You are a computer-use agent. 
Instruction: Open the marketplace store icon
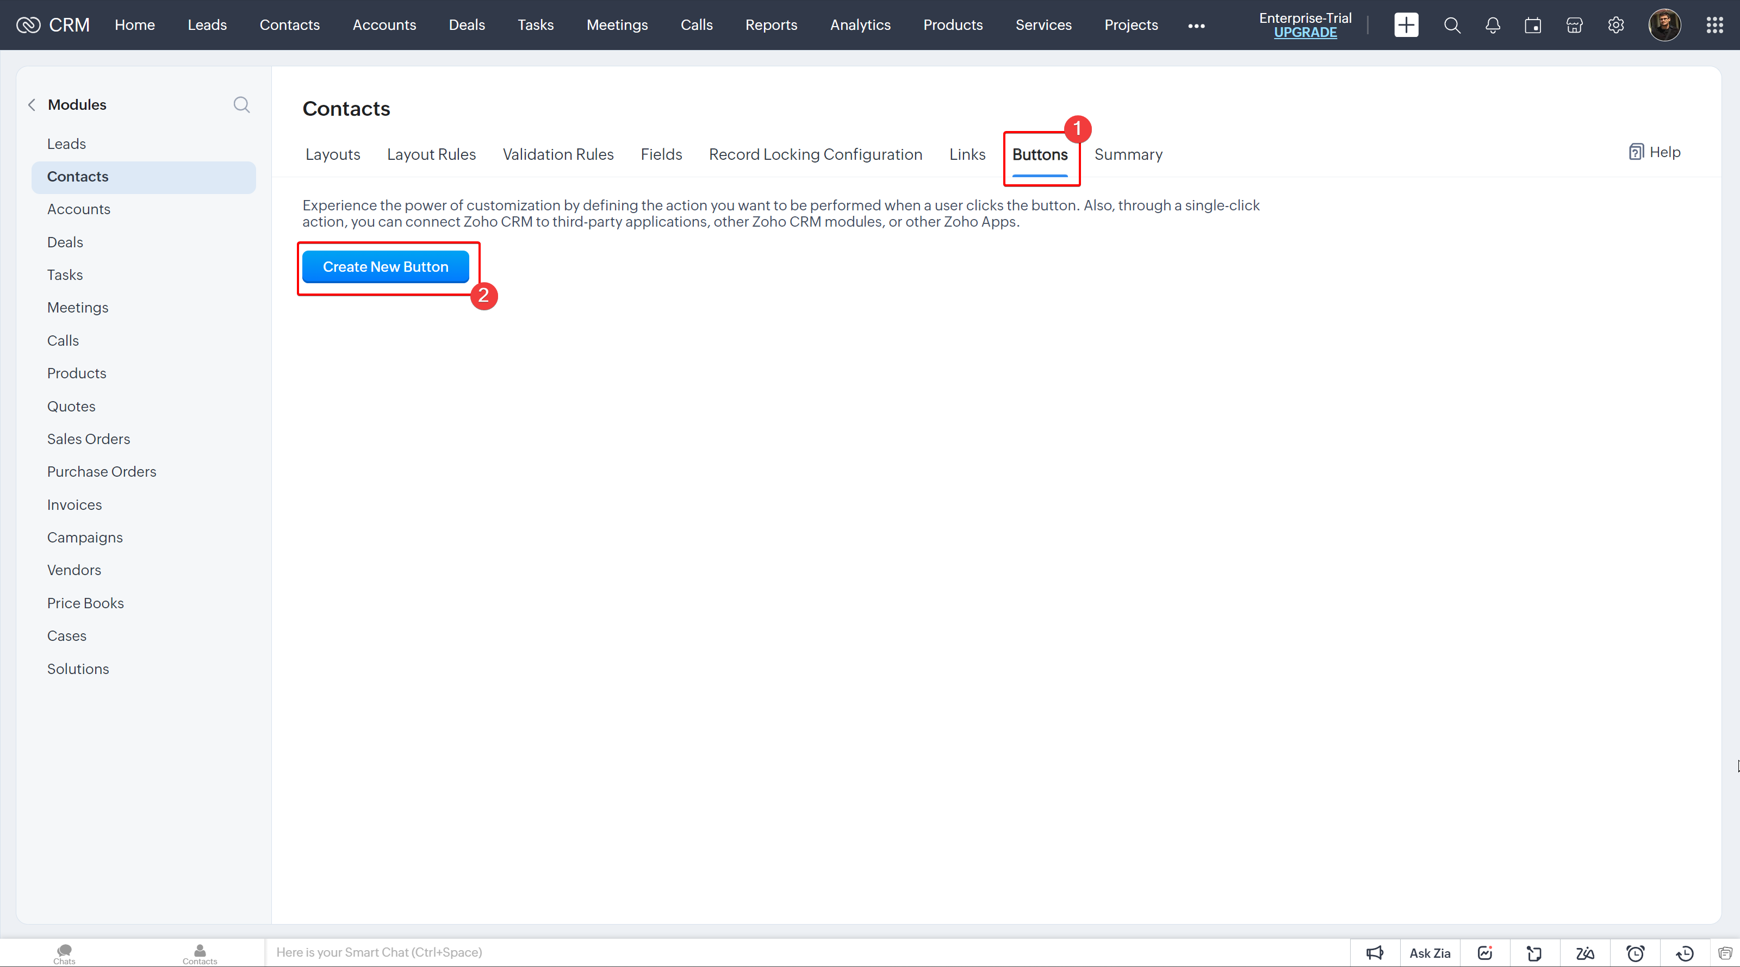(1574, 25)
